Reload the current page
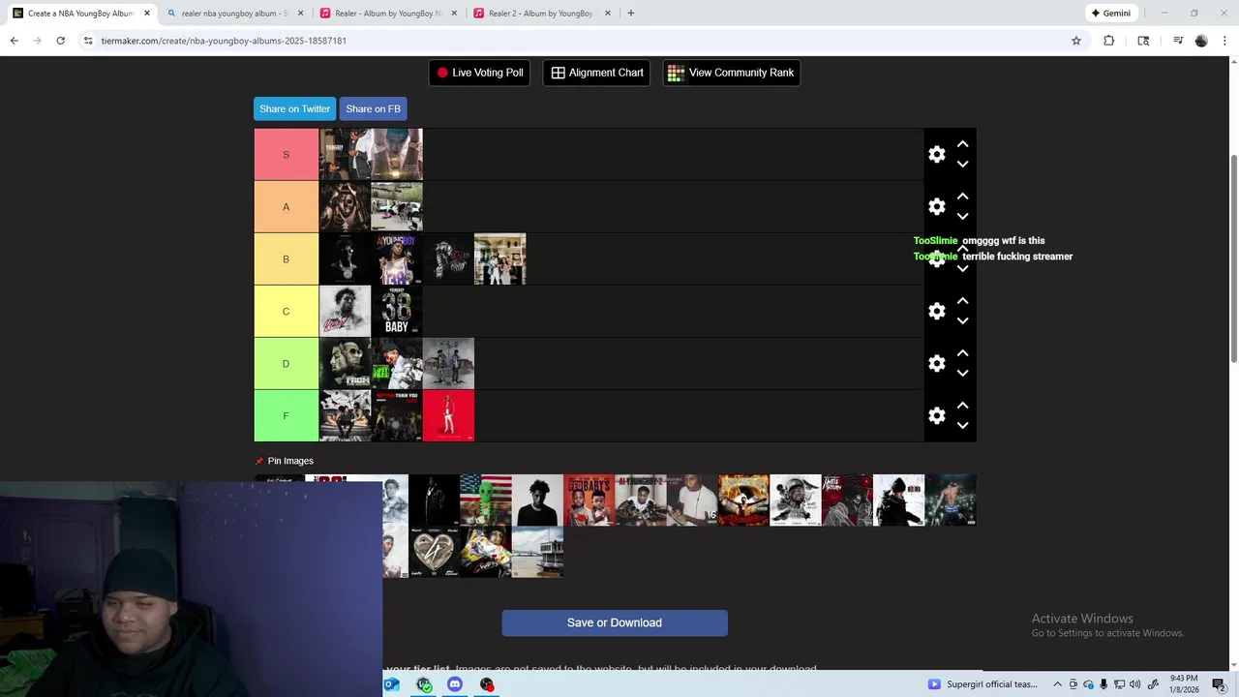This screenshot has height=697, width=1239. 60,41
